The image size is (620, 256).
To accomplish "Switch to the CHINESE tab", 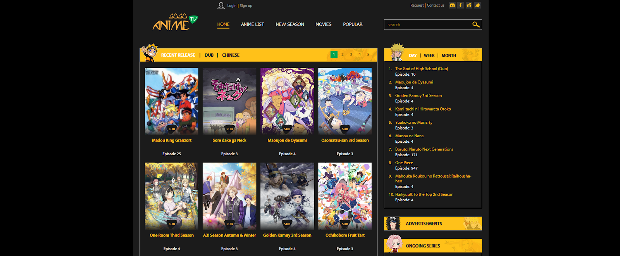I will click(231, 55).
